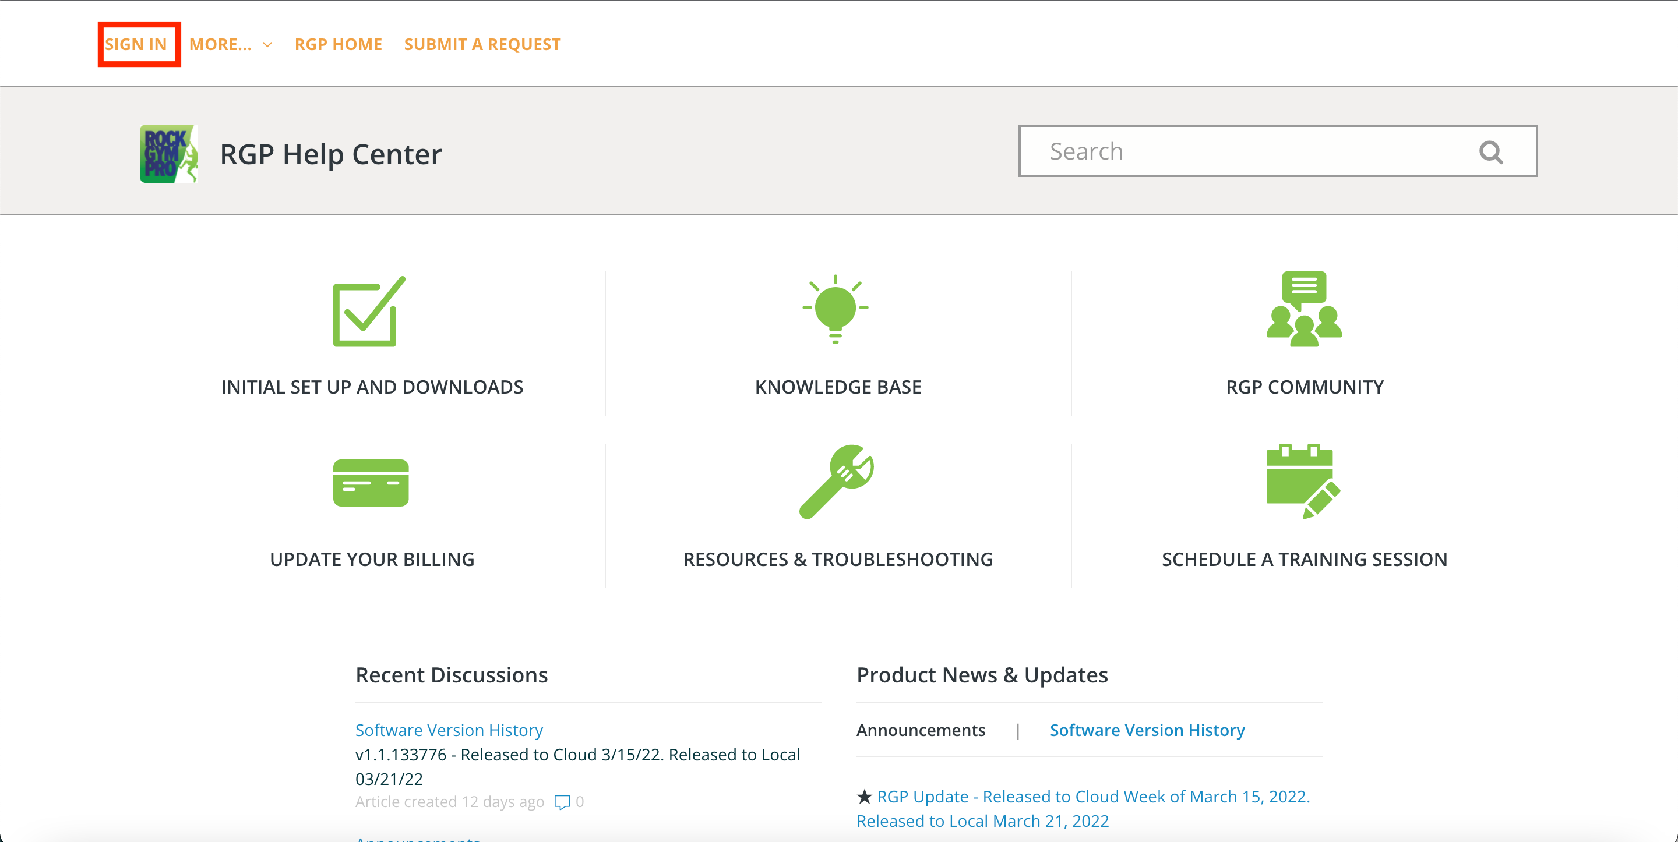Viewport: 1678px width, 842px height.
Task: Click the lightbulb Knowledge Base icon
Action: 835,309
